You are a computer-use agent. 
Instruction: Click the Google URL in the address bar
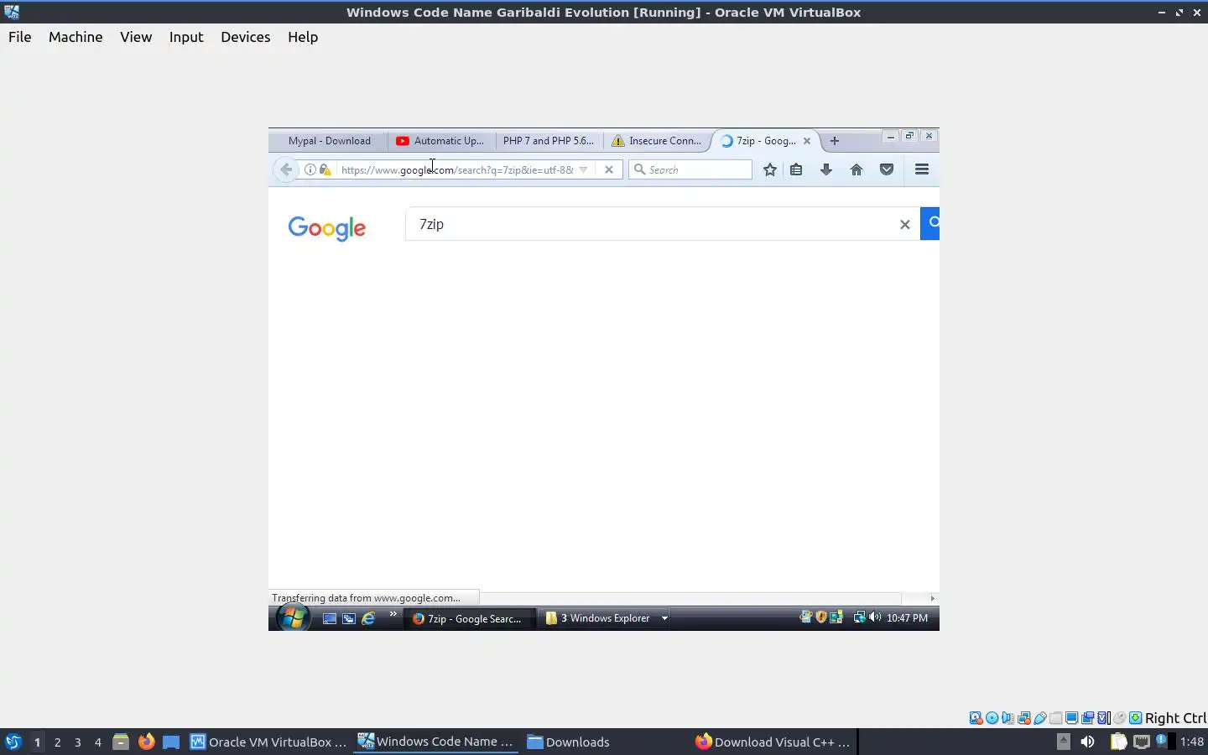coord(457,169)
